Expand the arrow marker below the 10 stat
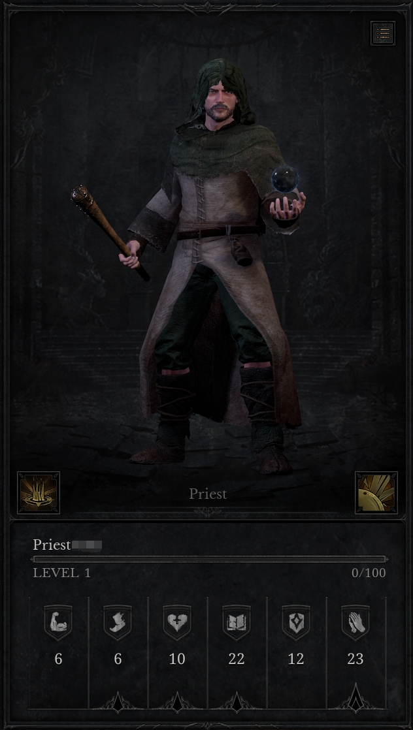This screenshot has height=730, width=413. [177, 702]
